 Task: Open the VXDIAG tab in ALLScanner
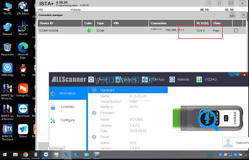coord(207,79)
